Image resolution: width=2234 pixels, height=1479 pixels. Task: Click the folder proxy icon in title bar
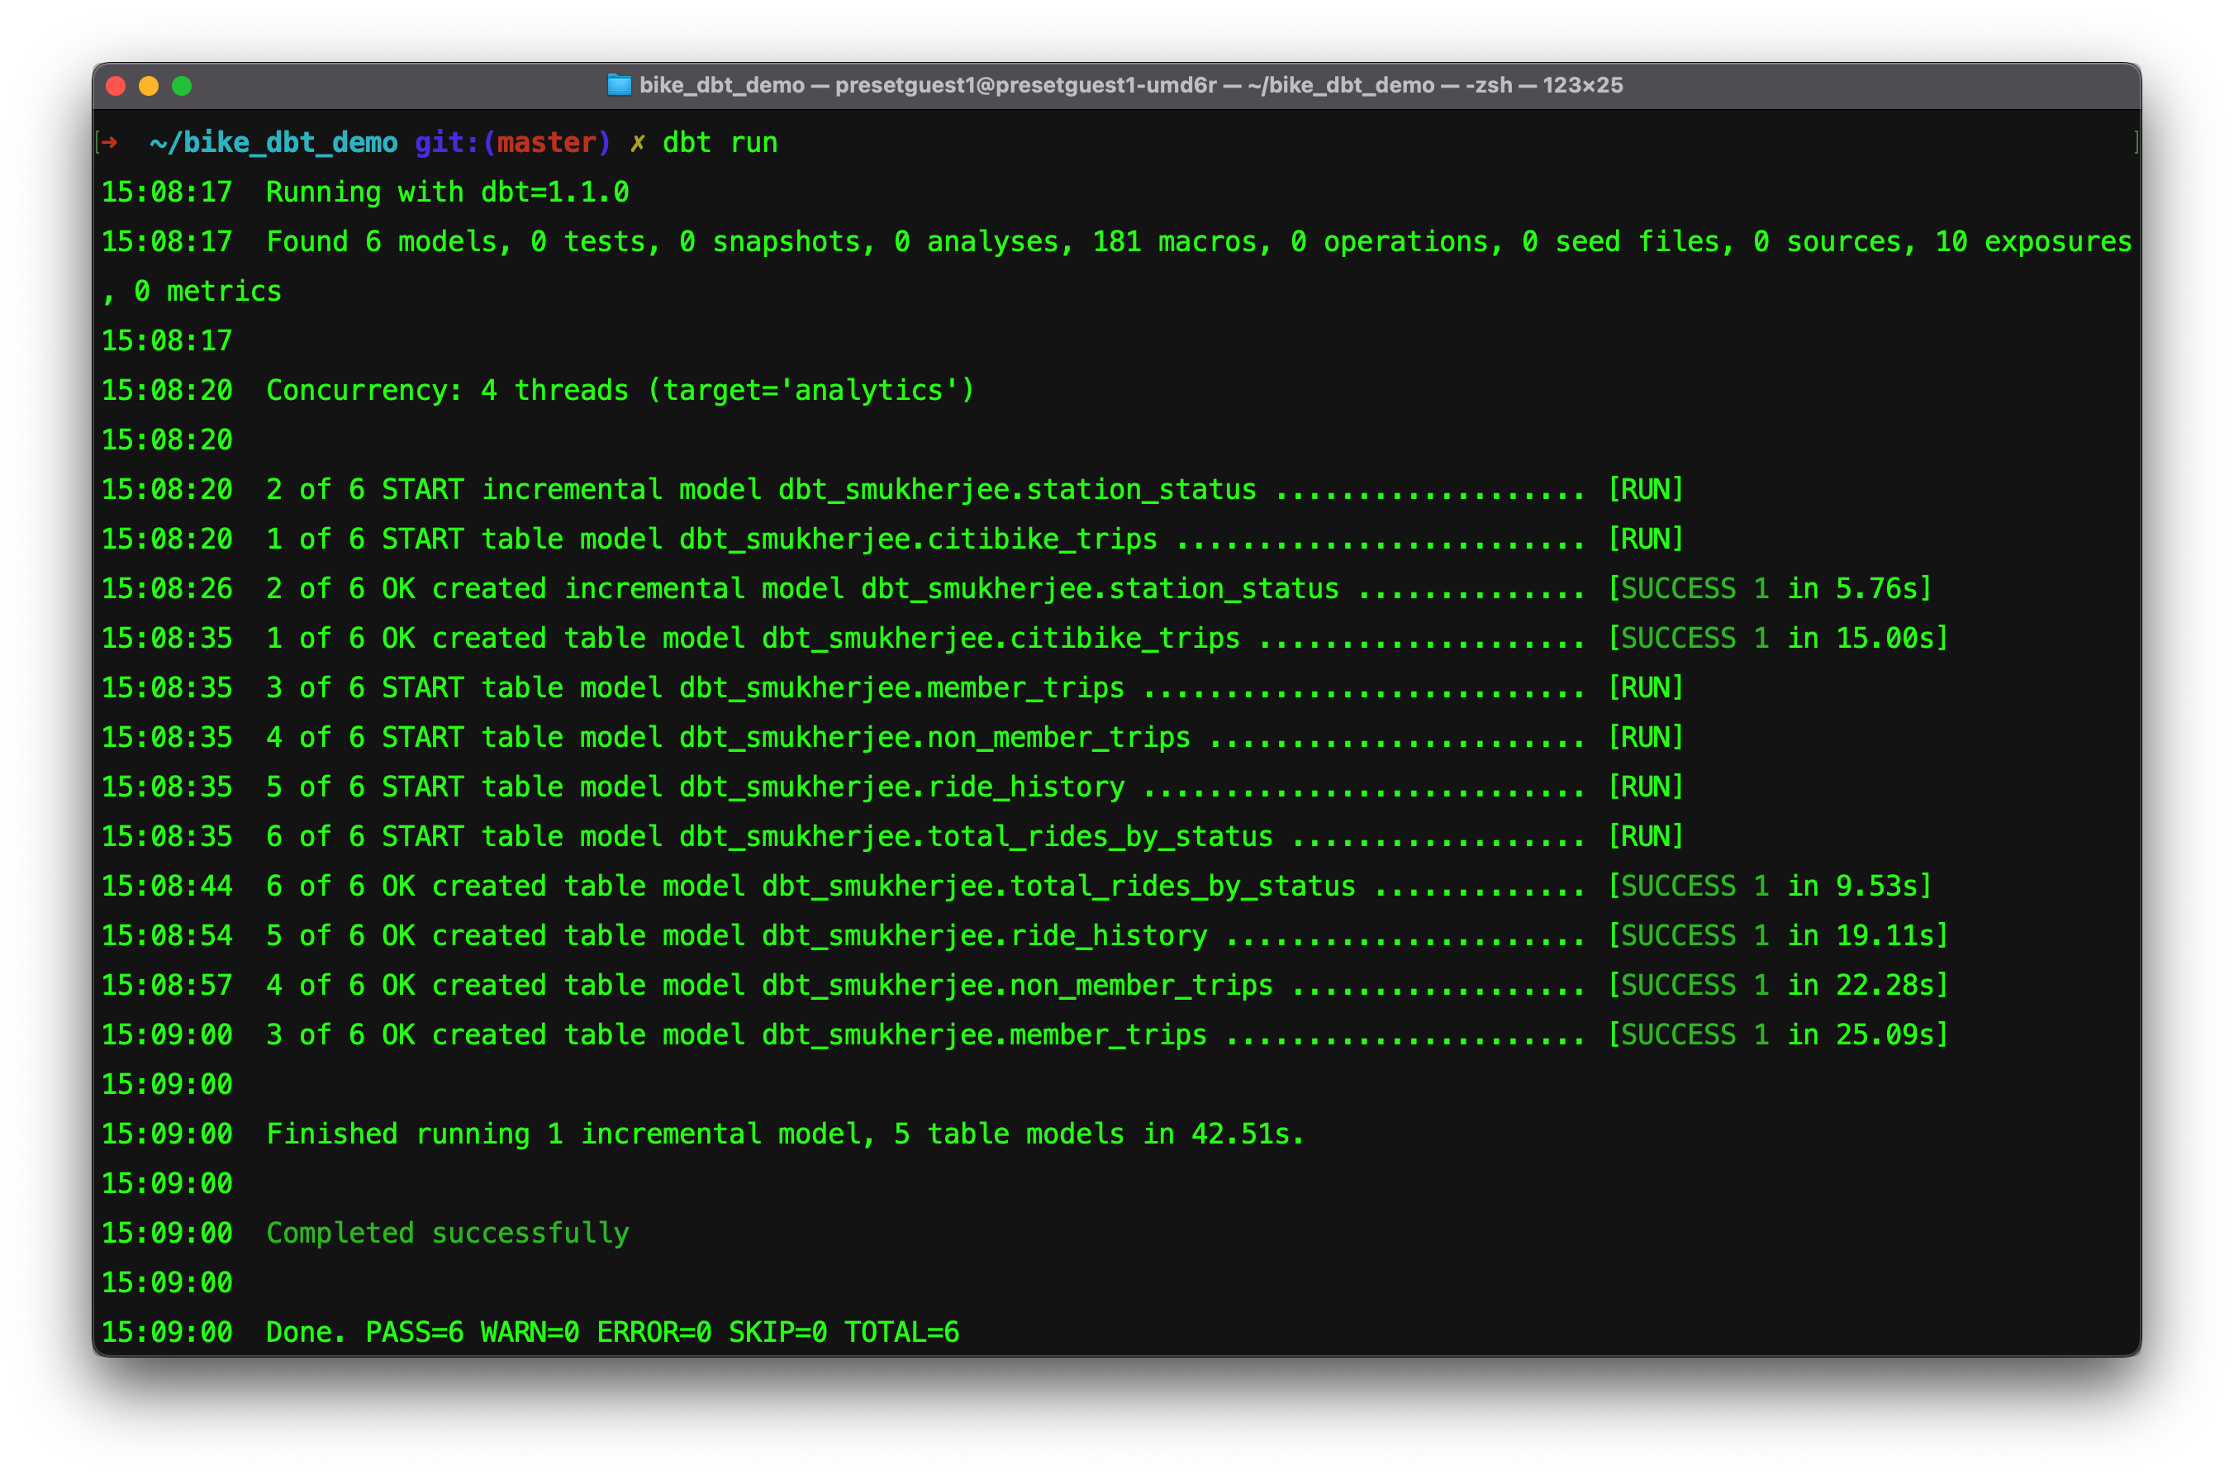click(x=619, y=85)
